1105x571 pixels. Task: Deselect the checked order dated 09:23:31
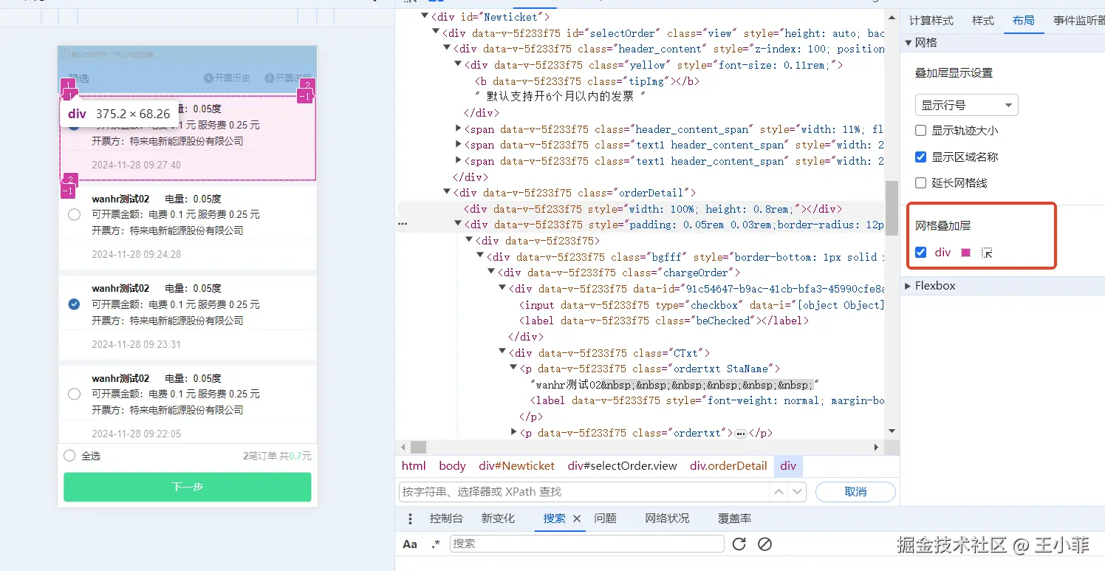click(74, 304)
